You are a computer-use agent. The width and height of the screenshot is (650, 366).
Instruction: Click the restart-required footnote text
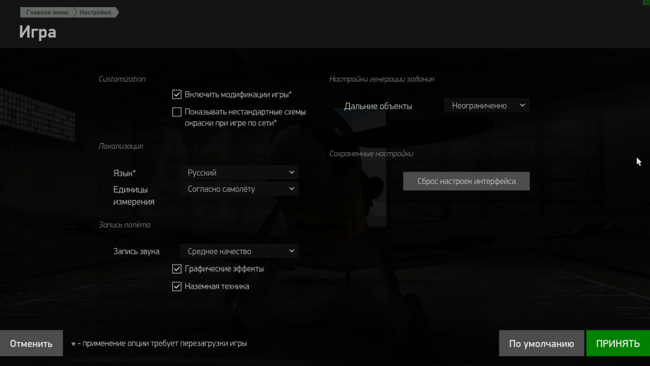point(159,344)
